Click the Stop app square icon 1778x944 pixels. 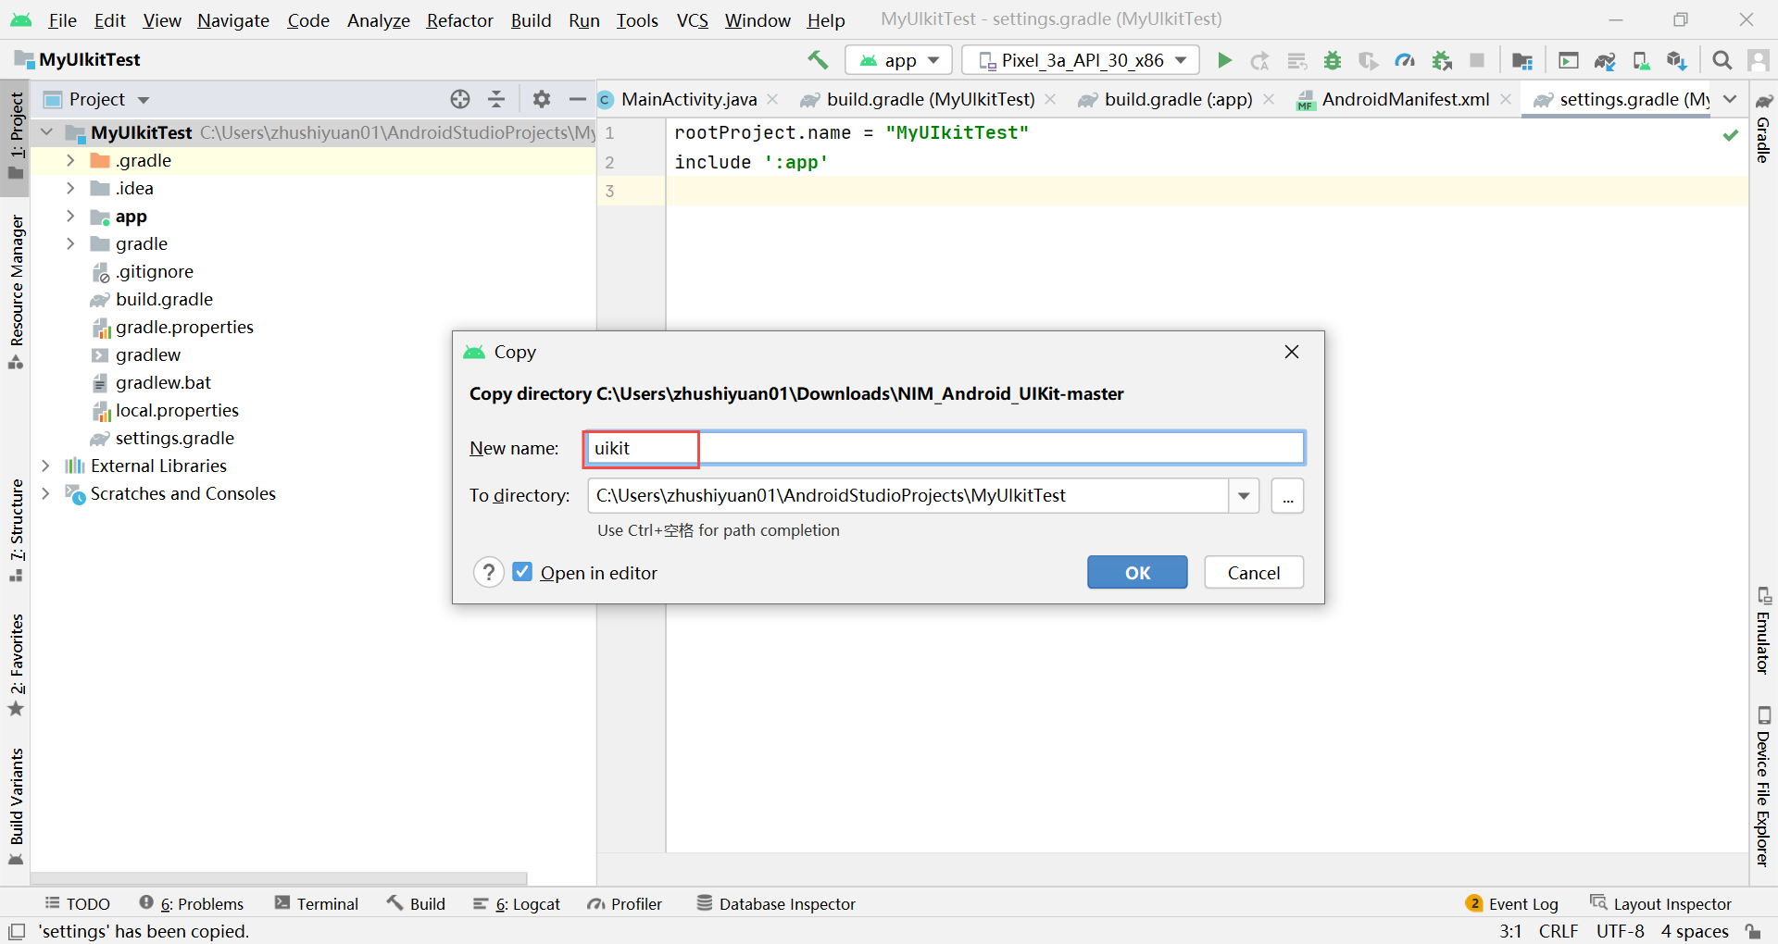pyautogui.click(x=1477, y=60)
